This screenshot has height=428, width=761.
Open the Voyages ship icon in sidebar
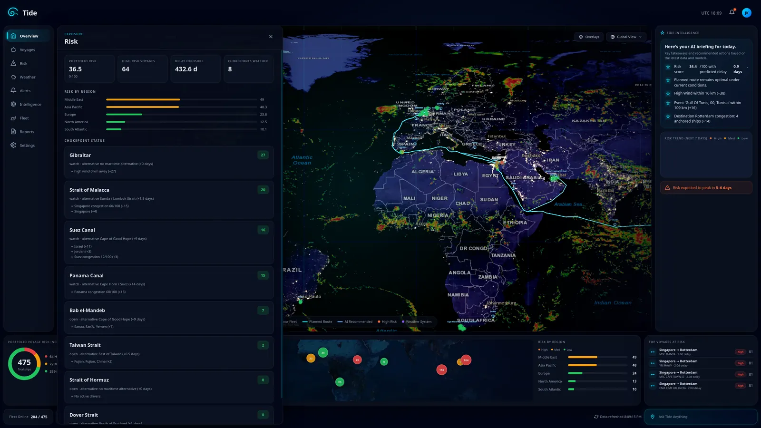click(13, 49)
